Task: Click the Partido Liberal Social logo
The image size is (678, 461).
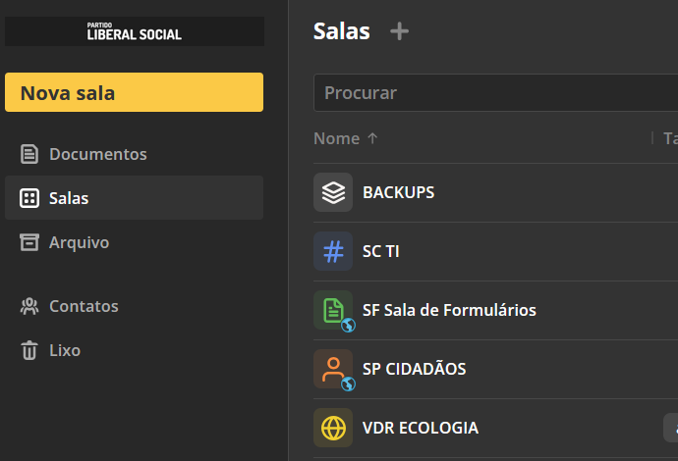Action: (x=135, y=31)
